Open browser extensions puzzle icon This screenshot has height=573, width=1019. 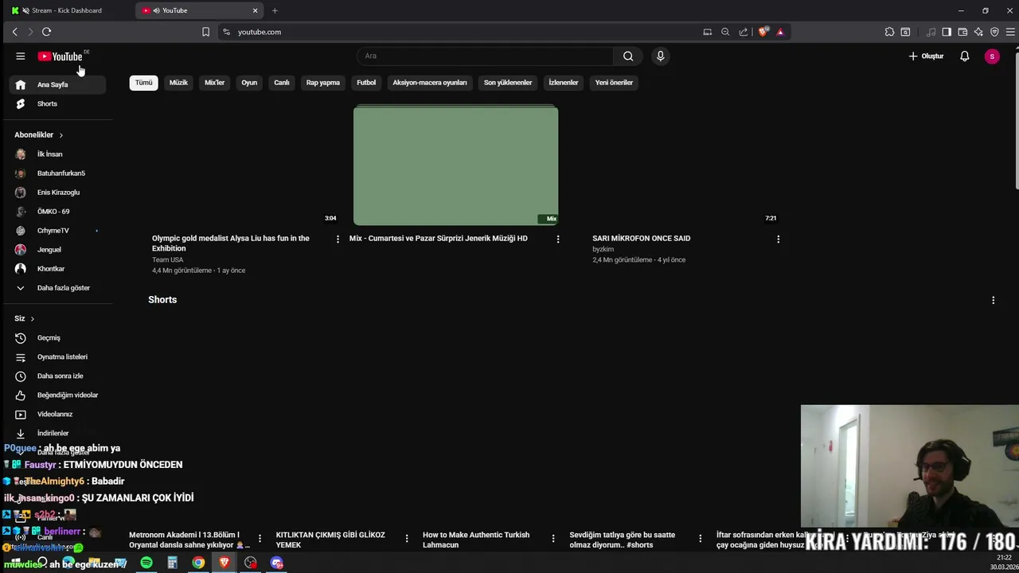(x=889, y=32)
